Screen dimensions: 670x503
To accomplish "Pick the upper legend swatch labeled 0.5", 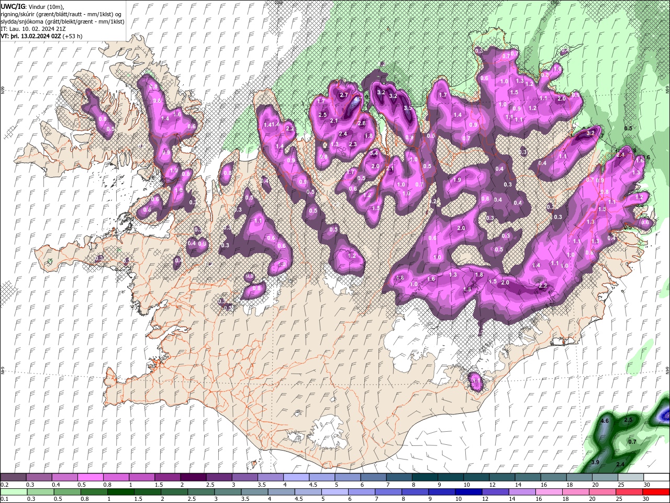I will coord(91,477).
